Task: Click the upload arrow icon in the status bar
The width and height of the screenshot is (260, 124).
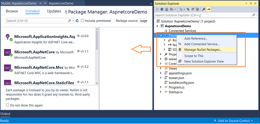Action: point(215,121)
